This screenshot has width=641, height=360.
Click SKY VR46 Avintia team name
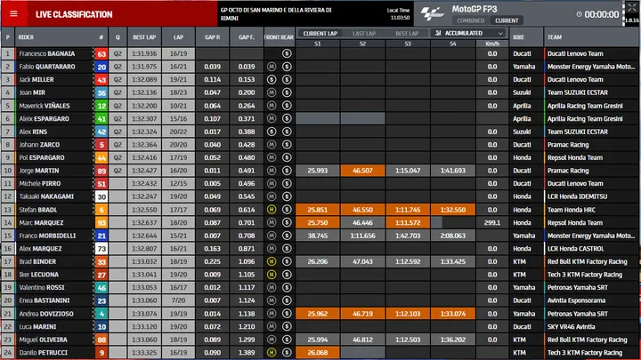pyautogui.click(x=571, y=327)
